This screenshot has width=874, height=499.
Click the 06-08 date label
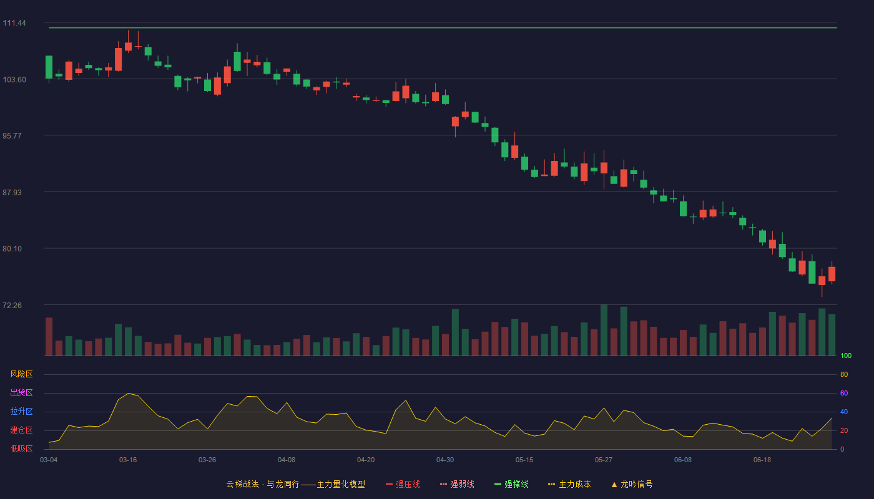[x=683, y=460]
